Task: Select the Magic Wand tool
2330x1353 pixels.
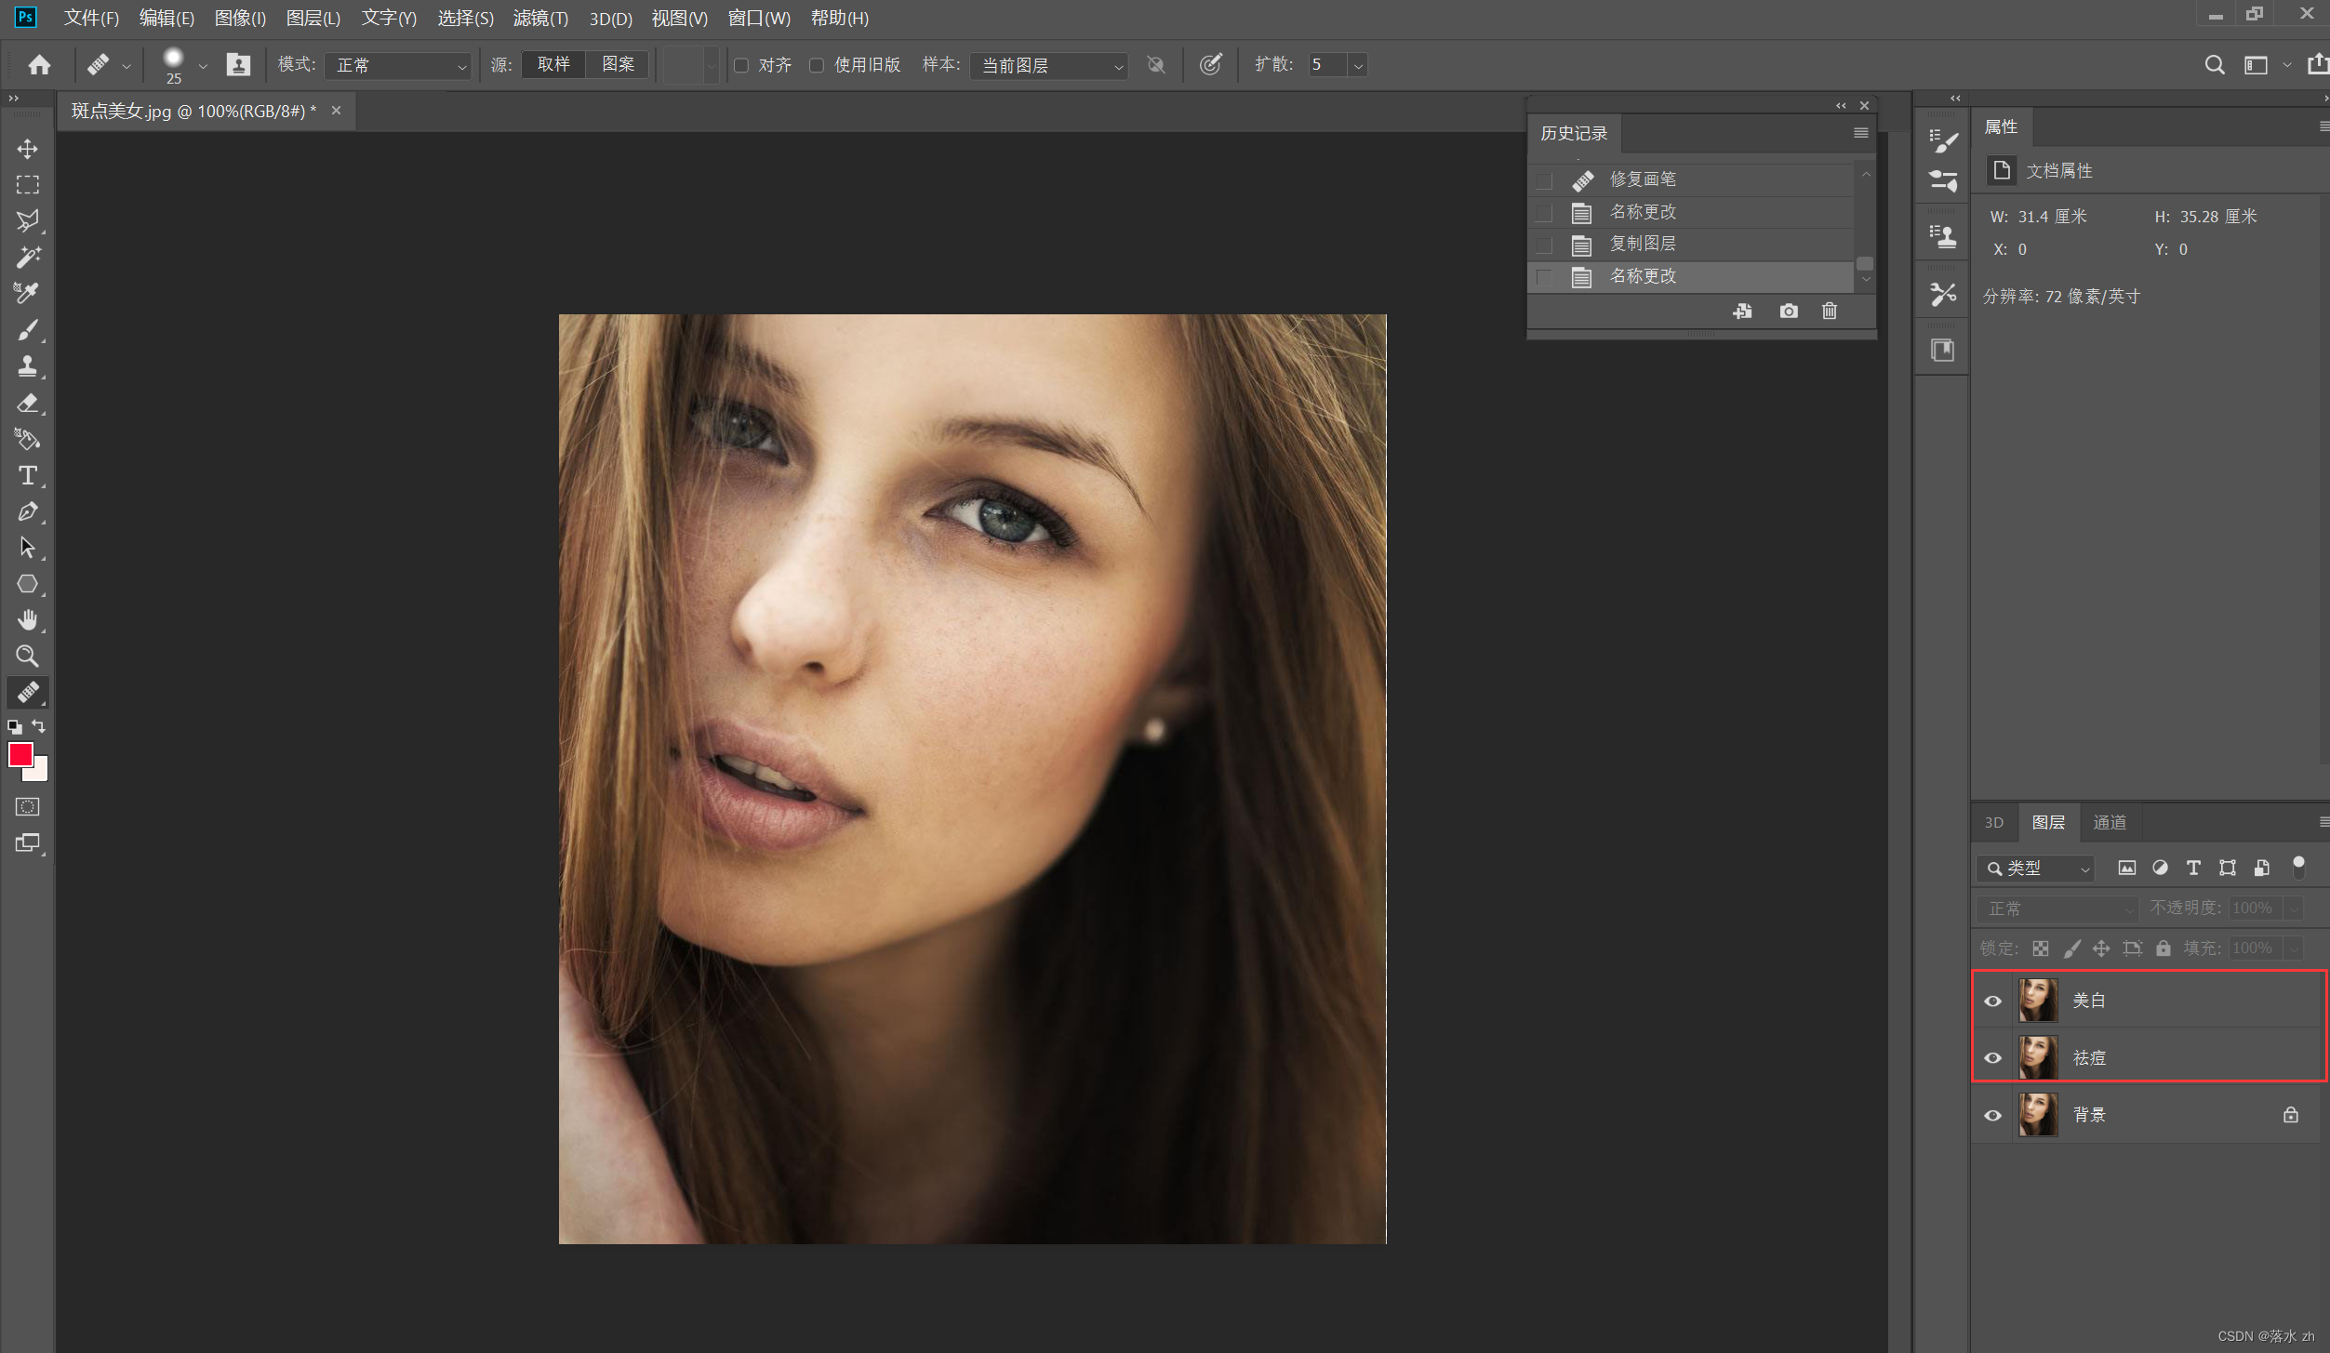Action: click(27, 257)
